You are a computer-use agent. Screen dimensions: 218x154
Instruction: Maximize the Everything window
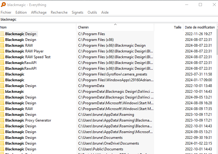[200, 5]
